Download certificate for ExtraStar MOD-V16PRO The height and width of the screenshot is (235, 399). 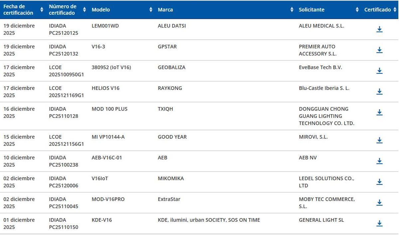click(x=379, y=203)
